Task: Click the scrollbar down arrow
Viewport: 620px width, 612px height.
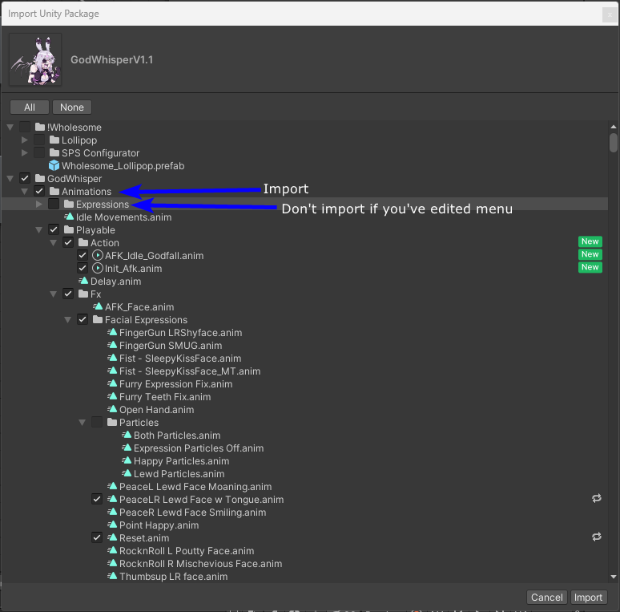Action: [614, 577]
